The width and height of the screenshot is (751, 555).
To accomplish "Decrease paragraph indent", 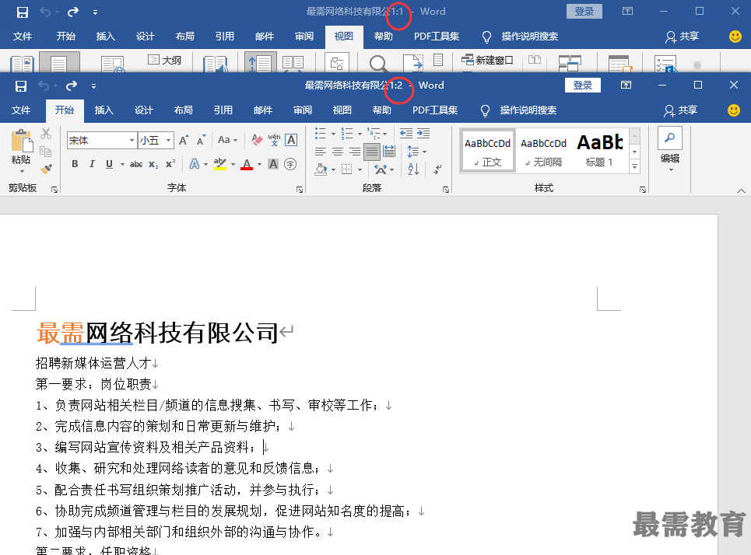I will [406, 134].
